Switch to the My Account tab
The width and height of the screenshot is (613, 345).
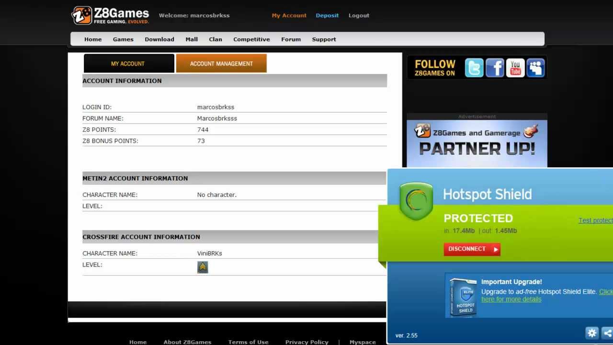[128, 63]
